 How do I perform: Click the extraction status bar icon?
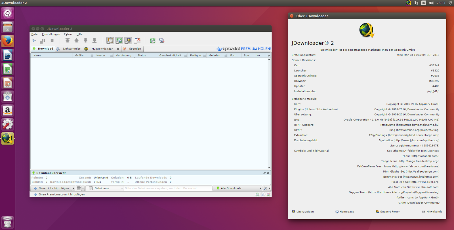coord(268,195)
